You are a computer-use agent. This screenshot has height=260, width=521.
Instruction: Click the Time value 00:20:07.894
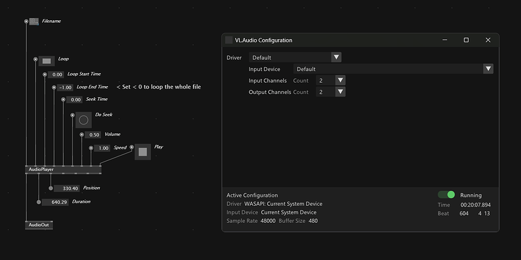tap(475, 205)
